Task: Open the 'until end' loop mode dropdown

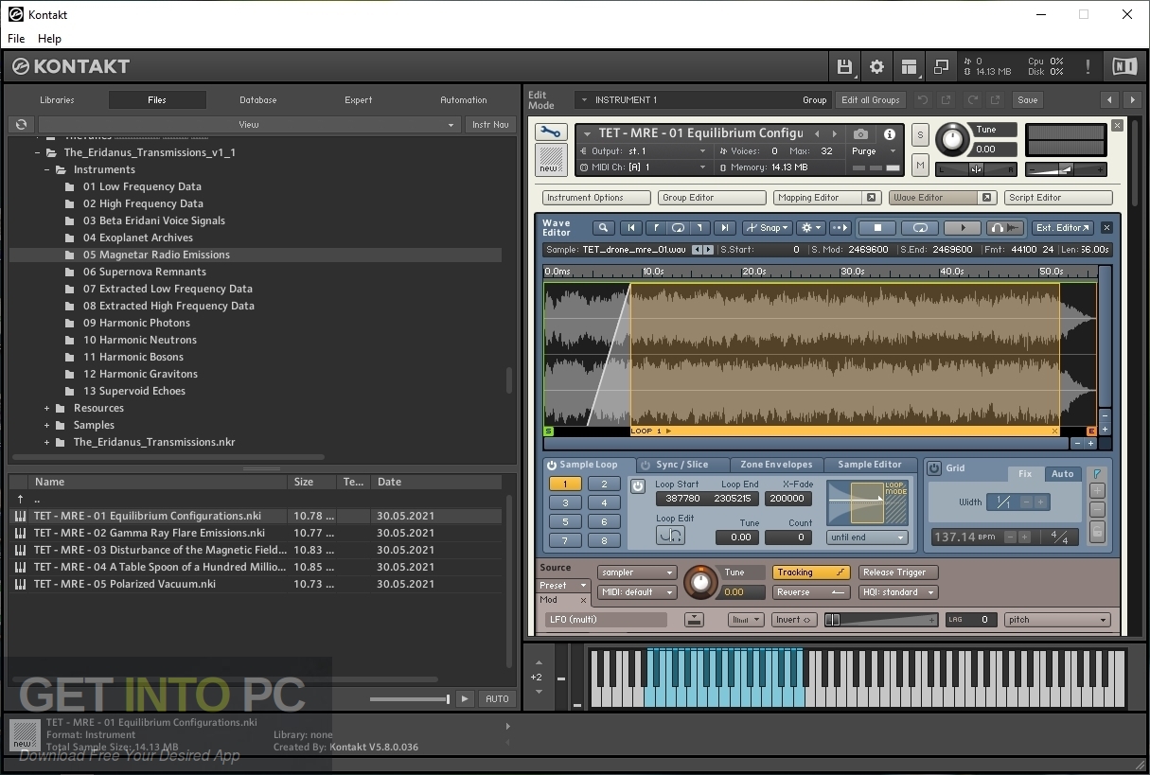Action: (867, 537)
